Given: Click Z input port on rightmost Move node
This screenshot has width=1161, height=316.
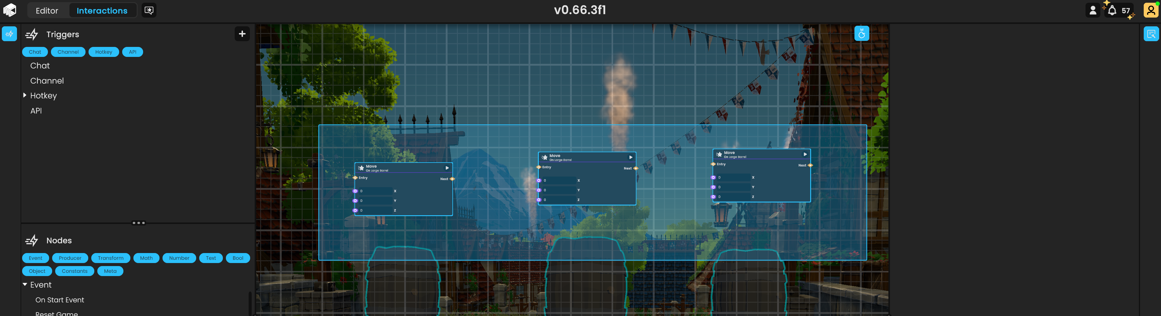Looking at the screenshot, I should point(713,197).
